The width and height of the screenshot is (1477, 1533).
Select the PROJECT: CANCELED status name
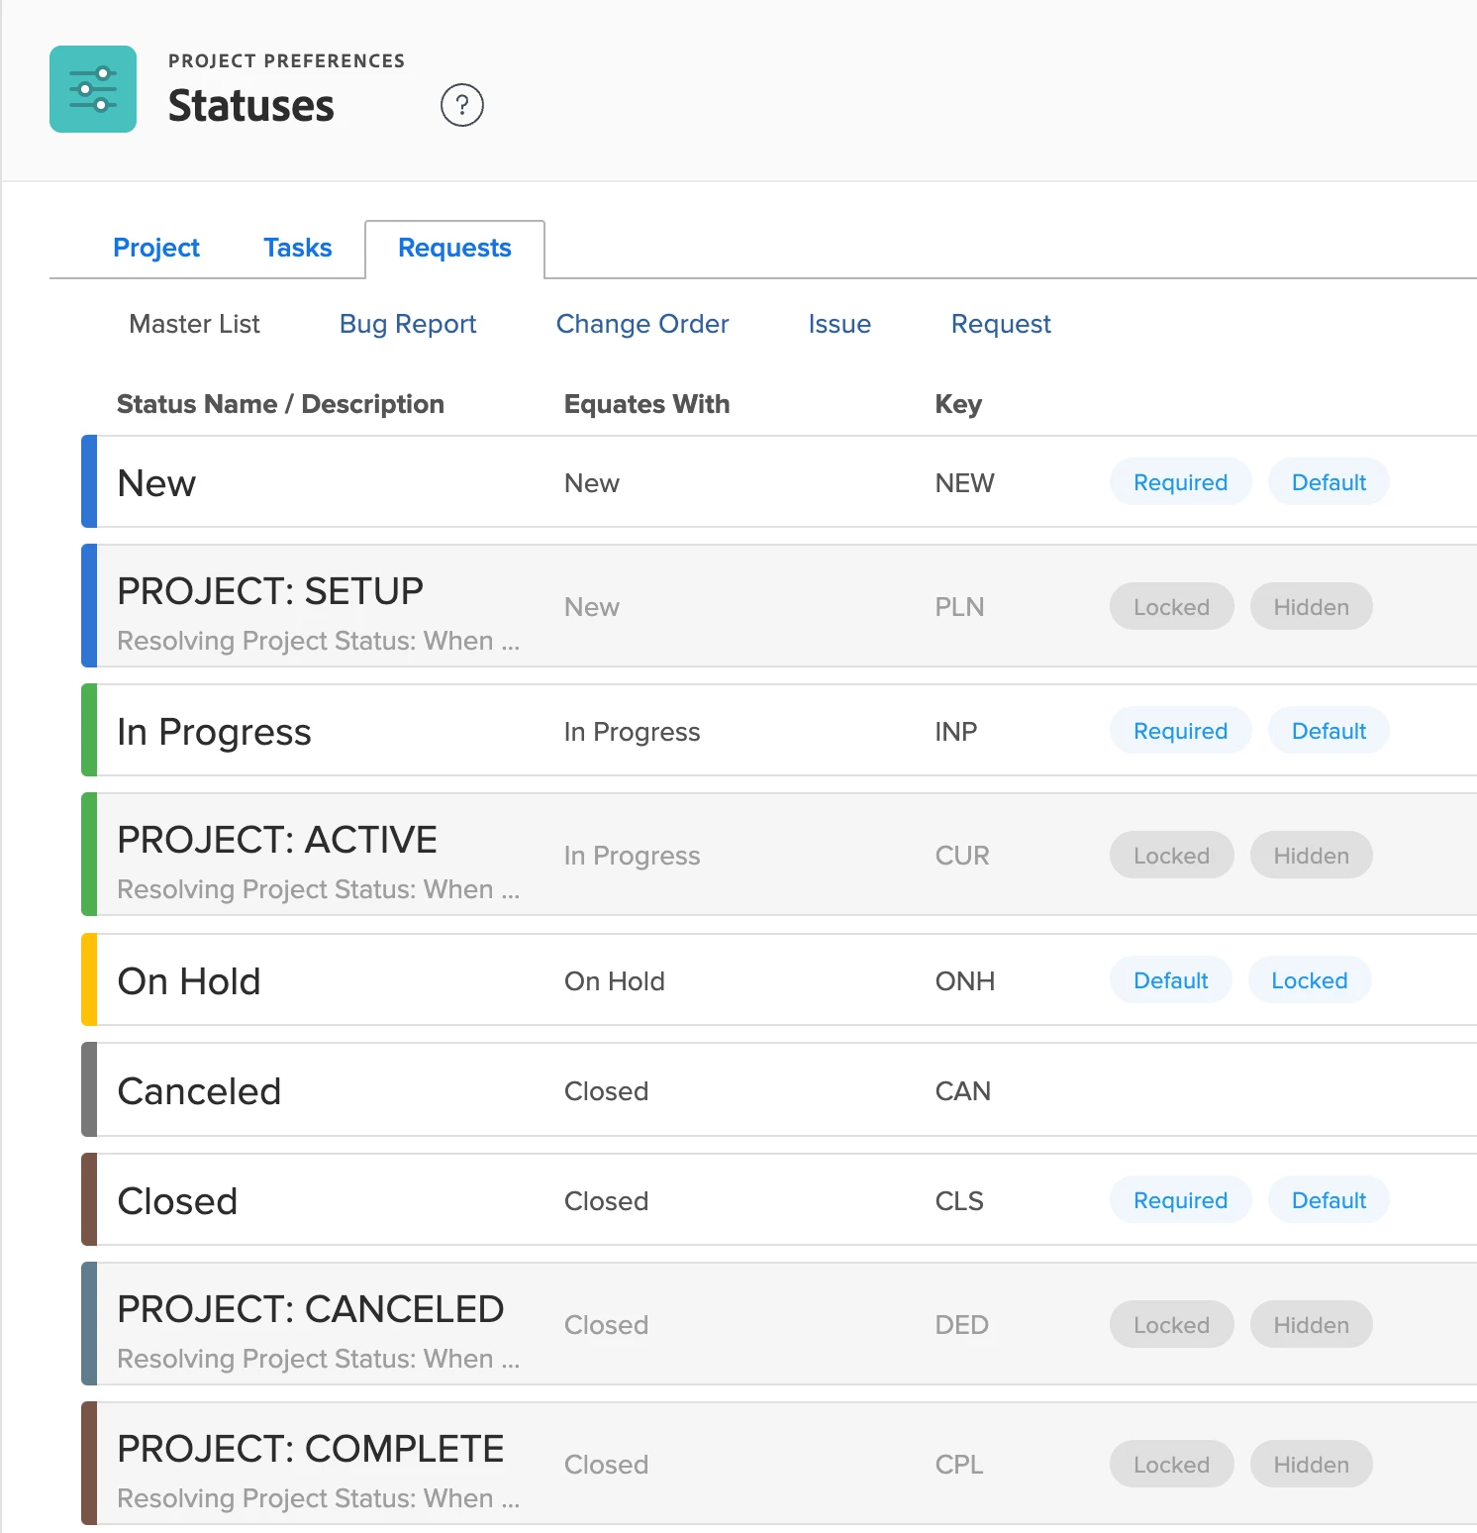[x=311, y=1309]
